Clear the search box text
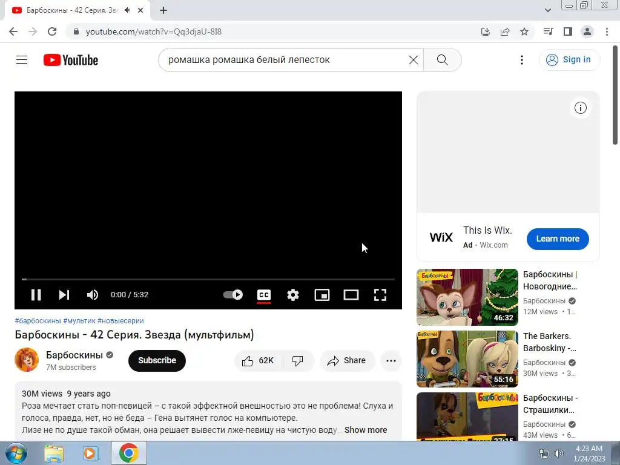The width and height of the screenshot is (620, 465). [413, 60]
